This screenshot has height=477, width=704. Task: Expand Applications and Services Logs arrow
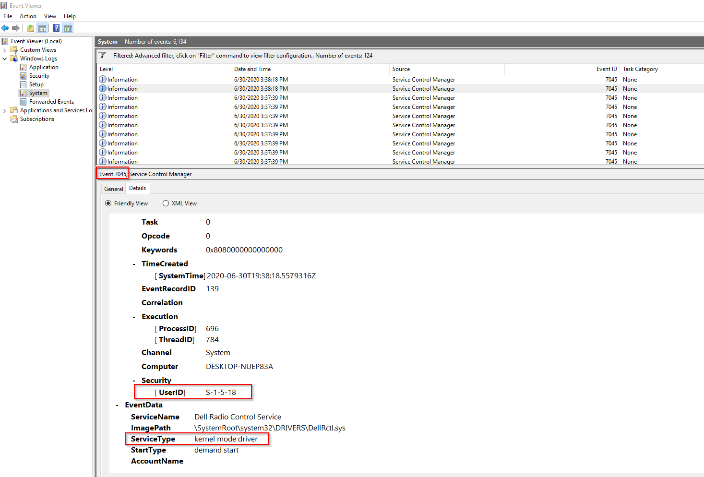tap(5, 110)
